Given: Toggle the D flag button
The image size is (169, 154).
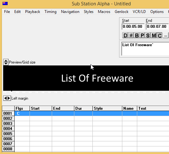Looking at the screenshot, I should pos(125,35).
